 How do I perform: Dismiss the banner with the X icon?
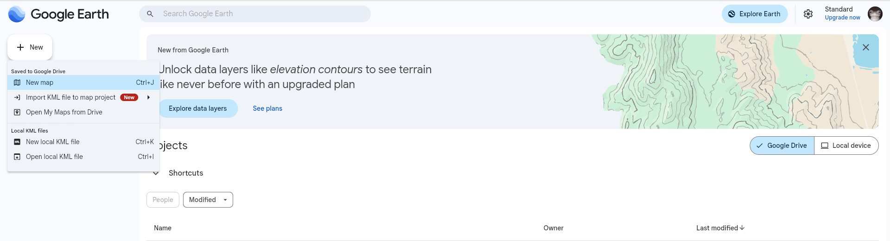tap(865, 47)
